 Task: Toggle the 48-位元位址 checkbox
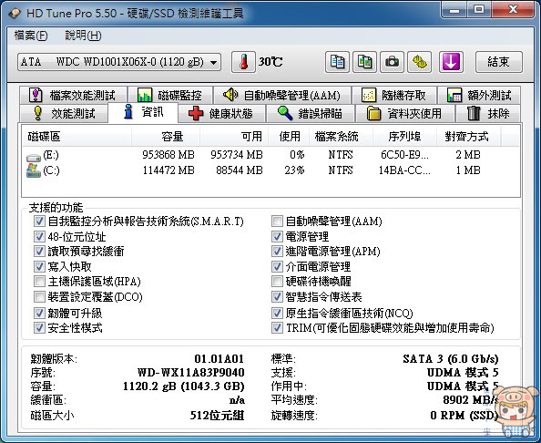tap(39, 236)
